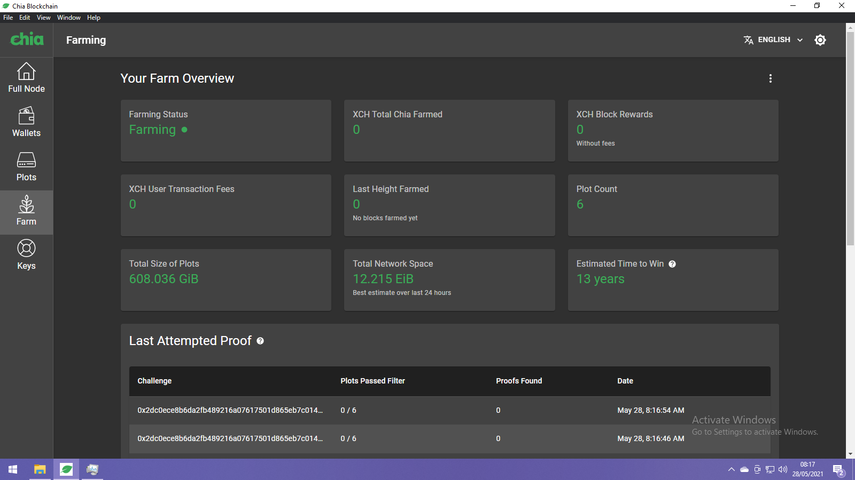Open the File menu
This screenshot has width=855, height=480.
click(x=8, y=18)
